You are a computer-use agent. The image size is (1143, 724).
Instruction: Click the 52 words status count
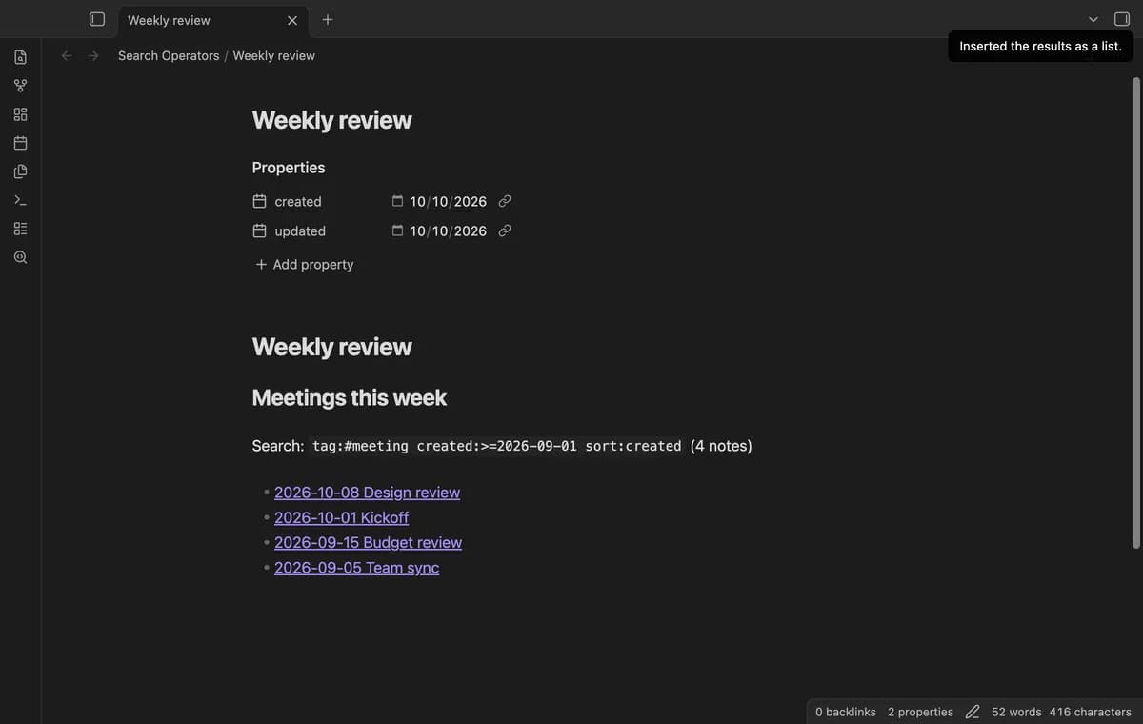(1016, 712)
